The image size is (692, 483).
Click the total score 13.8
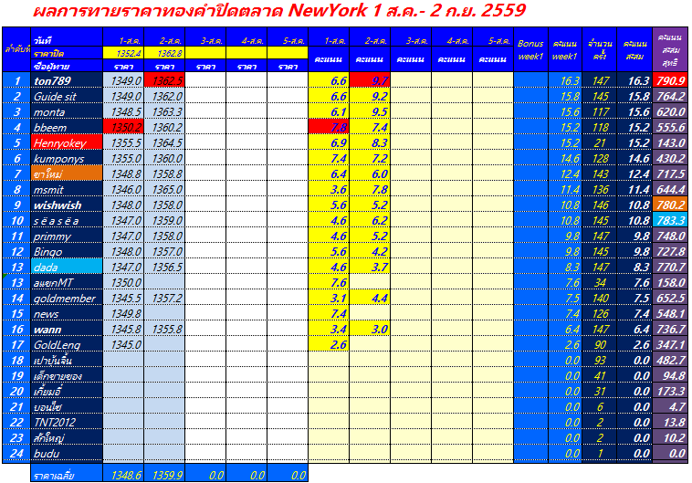(x=670, y=422)
